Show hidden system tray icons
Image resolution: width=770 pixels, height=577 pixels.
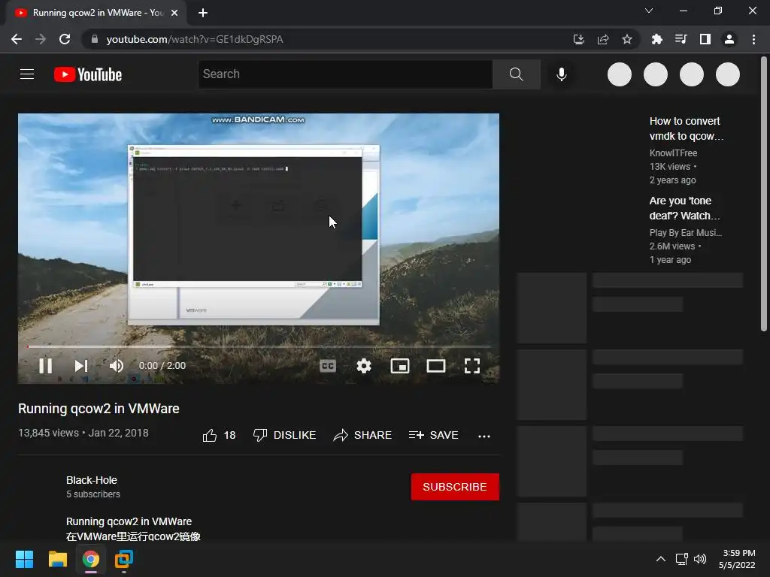(661, 559)
